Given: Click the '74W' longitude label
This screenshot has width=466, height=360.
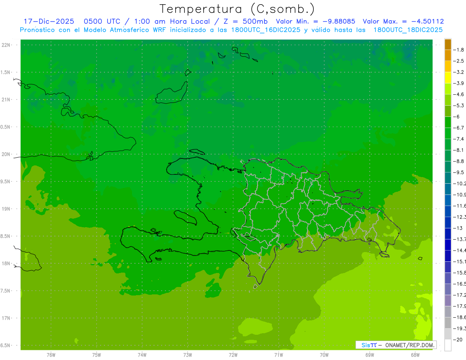Looking at the screenshot, I should click(x=142, y=355).
